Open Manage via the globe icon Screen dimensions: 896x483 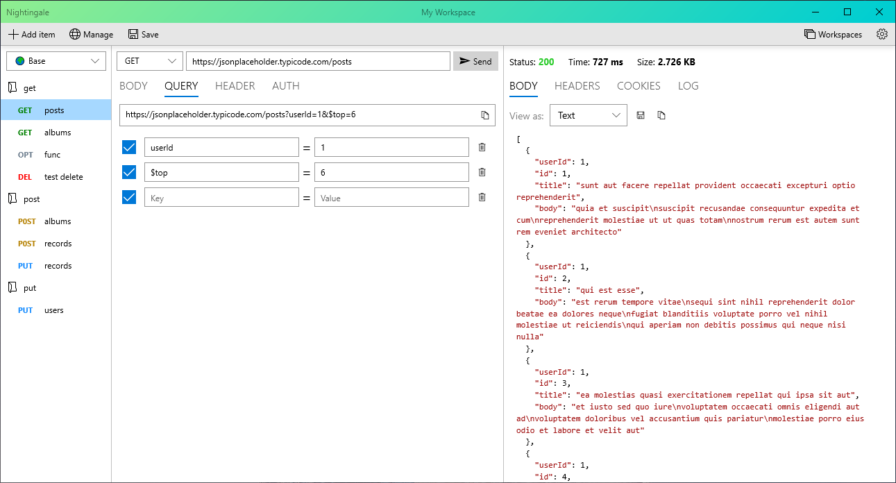tap(75, 35)
